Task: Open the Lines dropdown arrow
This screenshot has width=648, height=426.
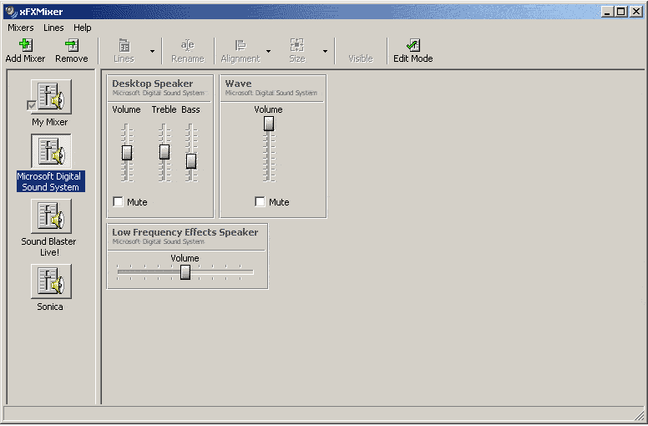Action: (152, 51)
